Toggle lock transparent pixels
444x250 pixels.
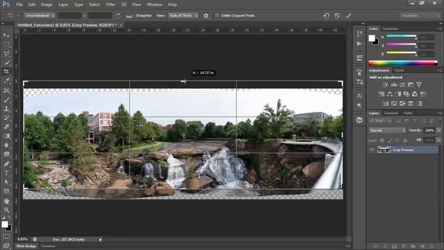(x=382, y=140)
